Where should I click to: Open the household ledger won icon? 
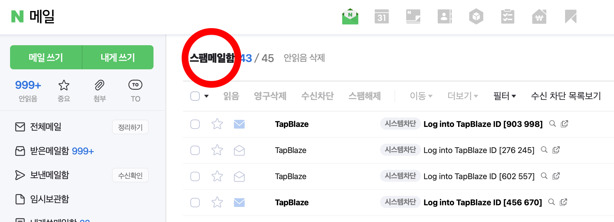tap(539, 16)
